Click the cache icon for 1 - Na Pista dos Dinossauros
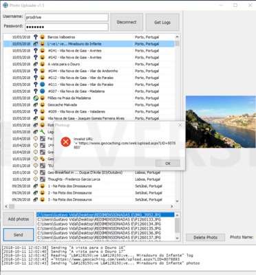 coord(36,186)
